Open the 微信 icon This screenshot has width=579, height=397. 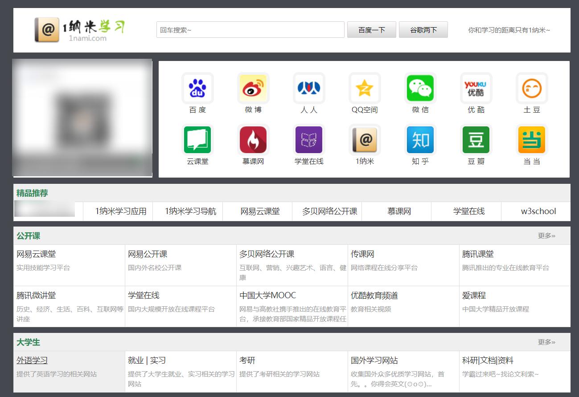point(420,88)
